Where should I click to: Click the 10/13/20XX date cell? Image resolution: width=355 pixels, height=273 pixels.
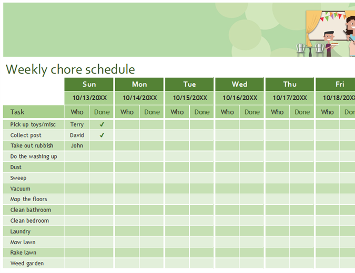tap(89, 98)
